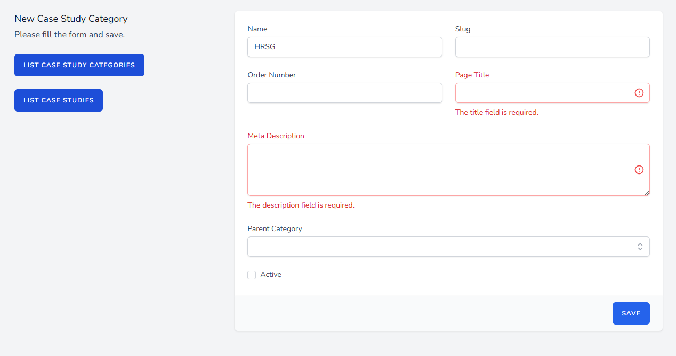The width and height of the screenshot is (676, 356).
Task: Click the Meta Description field label
Action: [276, 136]
